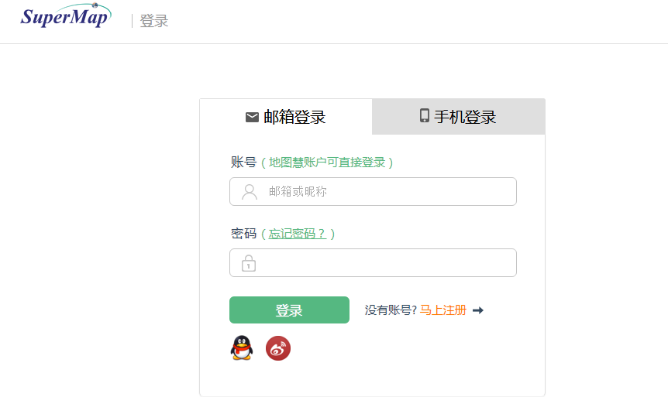Click the phone icon on mobile tab
668x397 pixels.
(425, 115)
